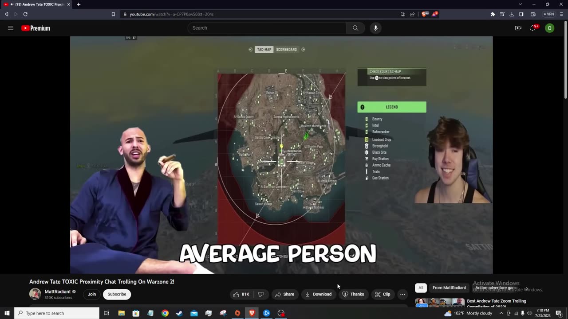The image size is (568, 319).
Task: Open the tab search dropdown arrow
Action: tap(520, 4)
